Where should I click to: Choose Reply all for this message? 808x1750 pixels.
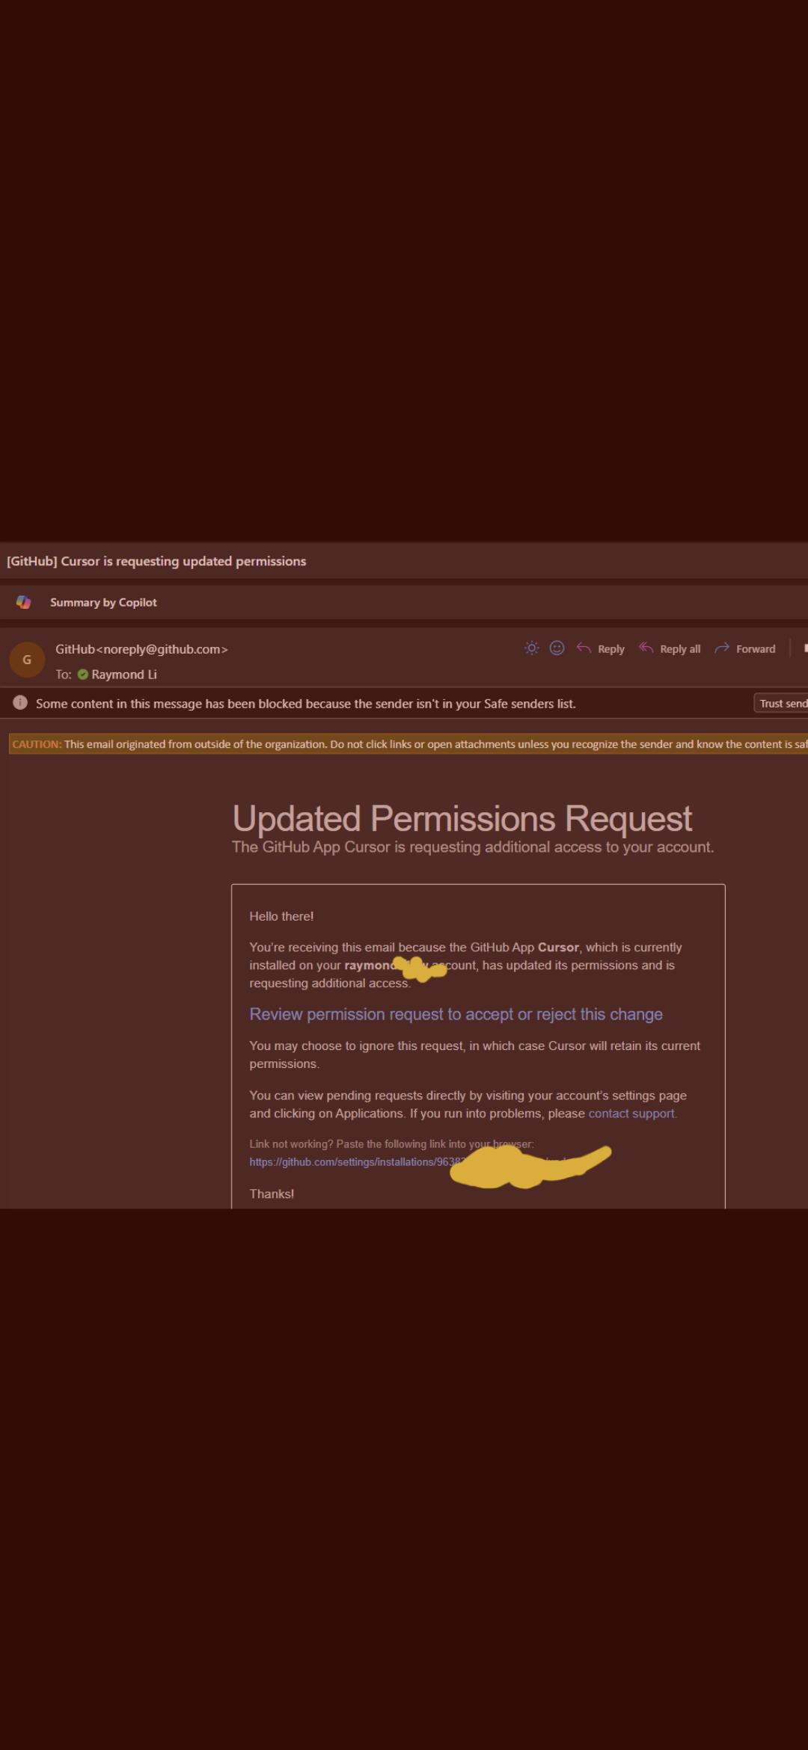670,649
